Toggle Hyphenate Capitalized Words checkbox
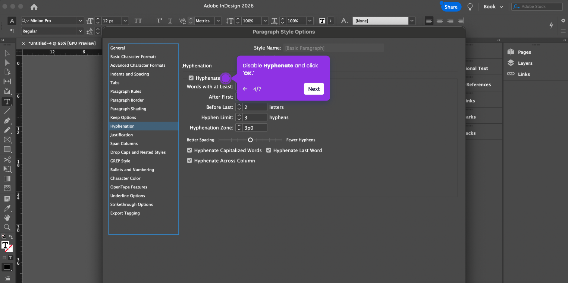The width and height of the screenshot is (568, 283). 189,150
